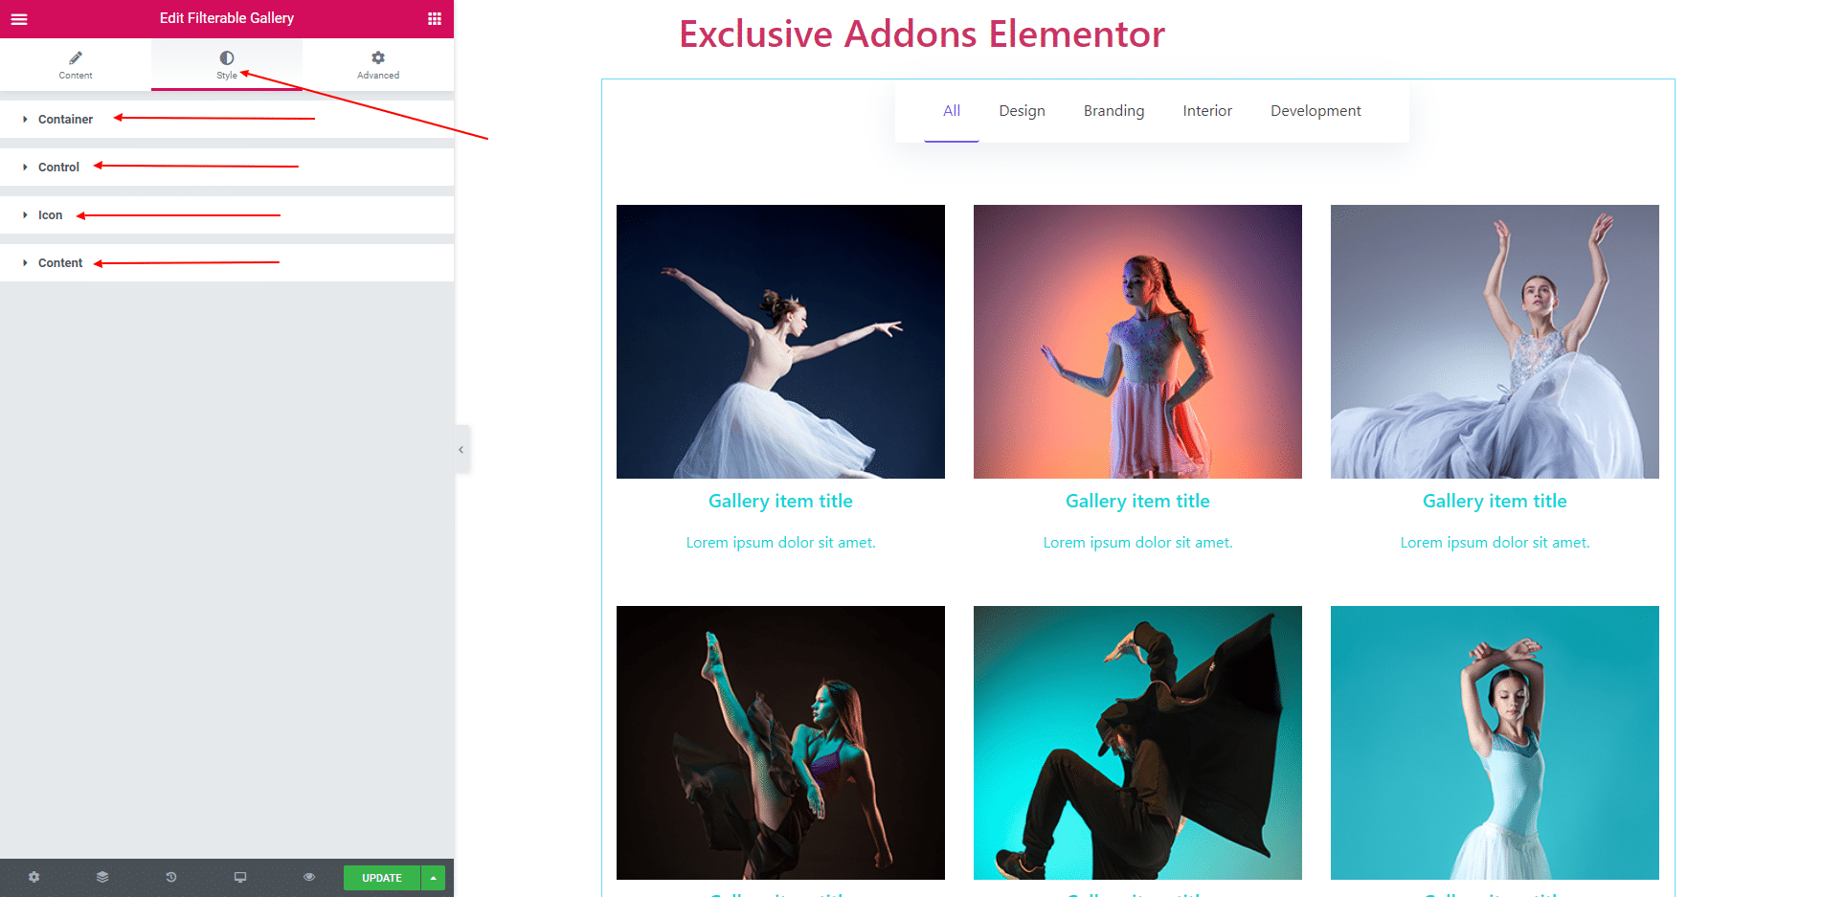The width and height of the screenshot is (1822, 897).
Task: Select the Branding gallery filter
Action: pos(1113,111)
